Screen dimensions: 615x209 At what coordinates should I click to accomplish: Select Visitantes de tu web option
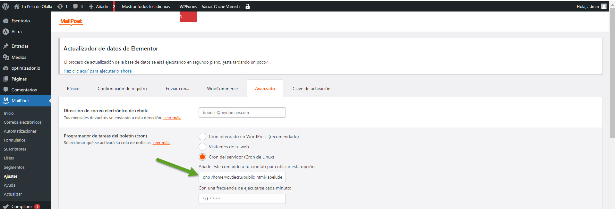202,147
